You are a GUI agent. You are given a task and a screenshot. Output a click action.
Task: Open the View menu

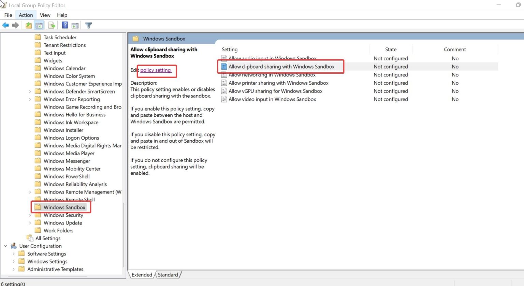pos(45,15)
